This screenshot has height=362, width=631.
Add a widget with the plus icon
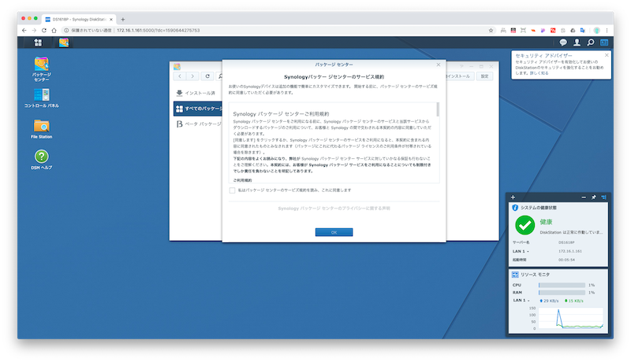click(513, 197)
